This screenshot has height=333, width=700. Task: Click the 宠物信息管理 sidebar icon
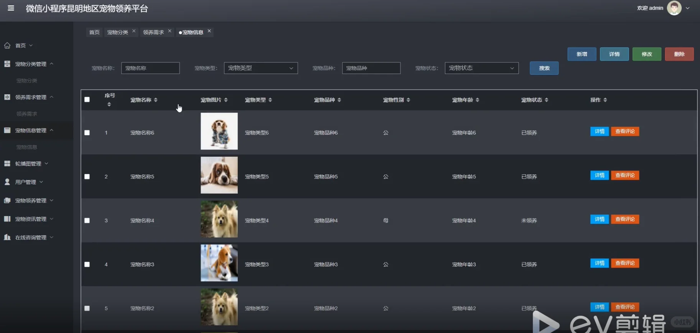tap(7, 130)
